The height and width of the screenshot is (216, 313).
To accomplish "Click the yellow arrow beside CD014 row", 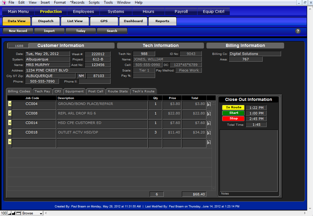I will click(10, 123).
